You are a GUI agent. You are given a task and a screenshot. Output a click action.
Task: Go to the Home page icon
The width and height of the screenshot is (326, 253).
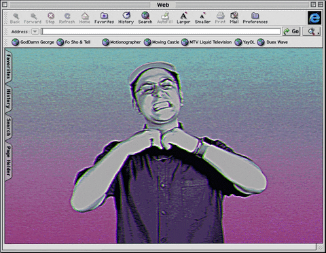tap(85, 18)
